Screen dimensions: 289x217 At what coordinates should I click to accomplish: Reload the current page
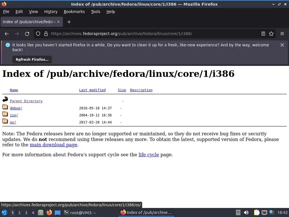coord(27,34)
